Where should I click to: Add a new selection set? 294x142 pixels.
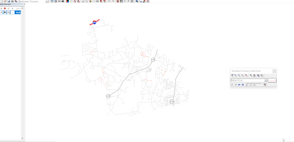251,75
